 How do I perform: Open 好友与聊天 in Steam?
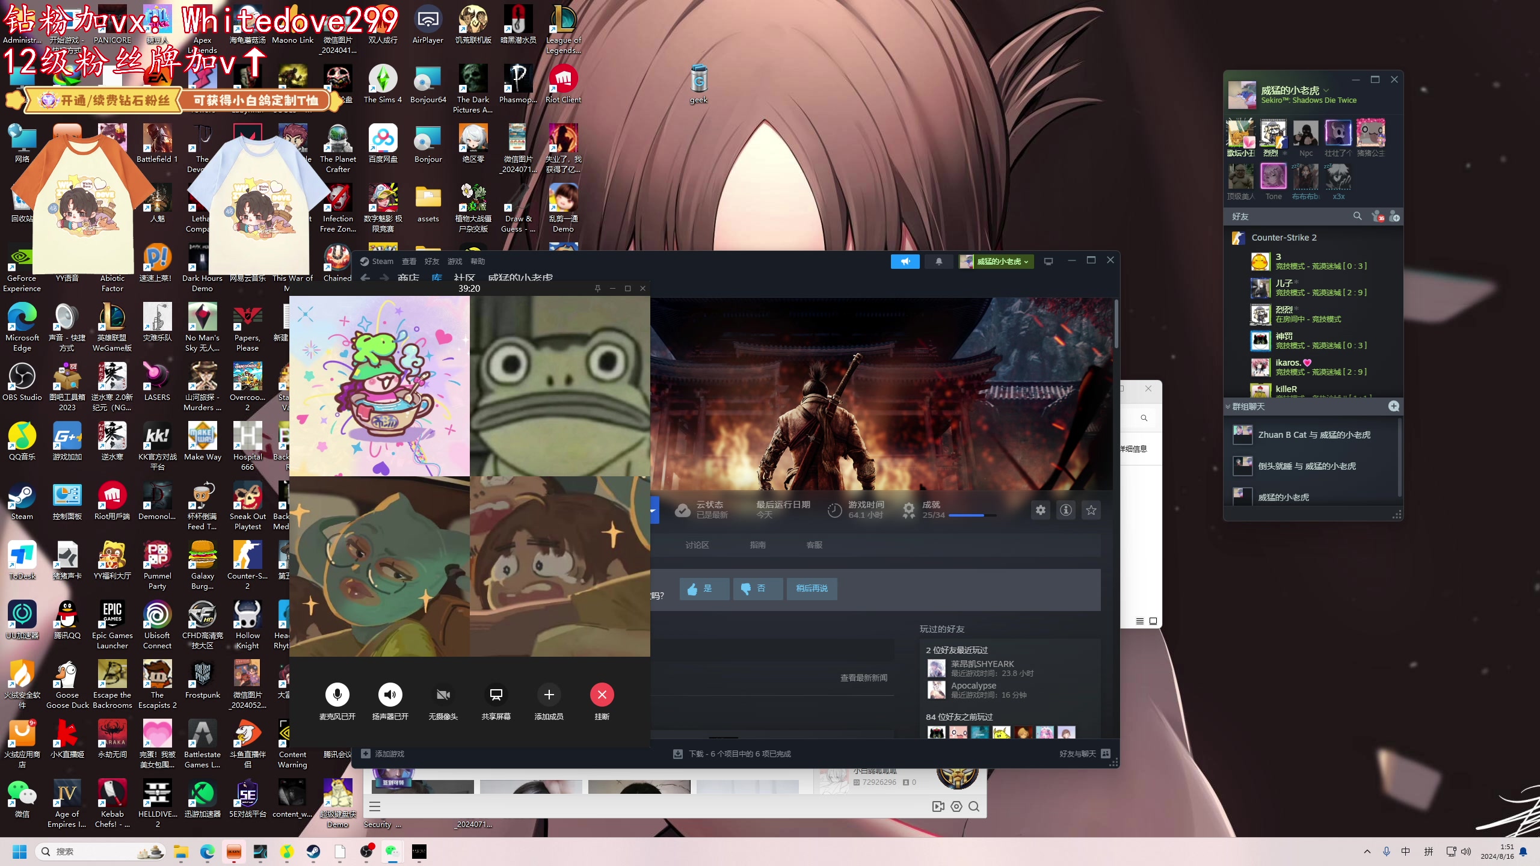pyautogui.click(x=1084, y=754)
